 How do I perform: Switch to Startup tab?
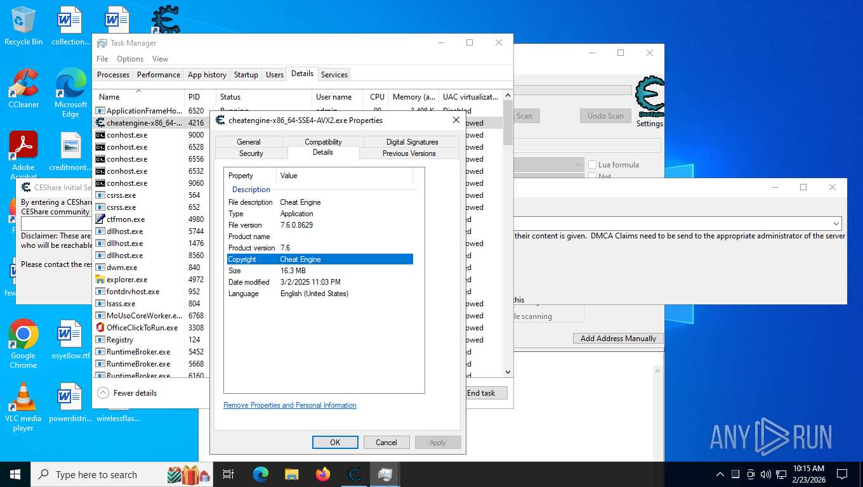click(246, 75)
